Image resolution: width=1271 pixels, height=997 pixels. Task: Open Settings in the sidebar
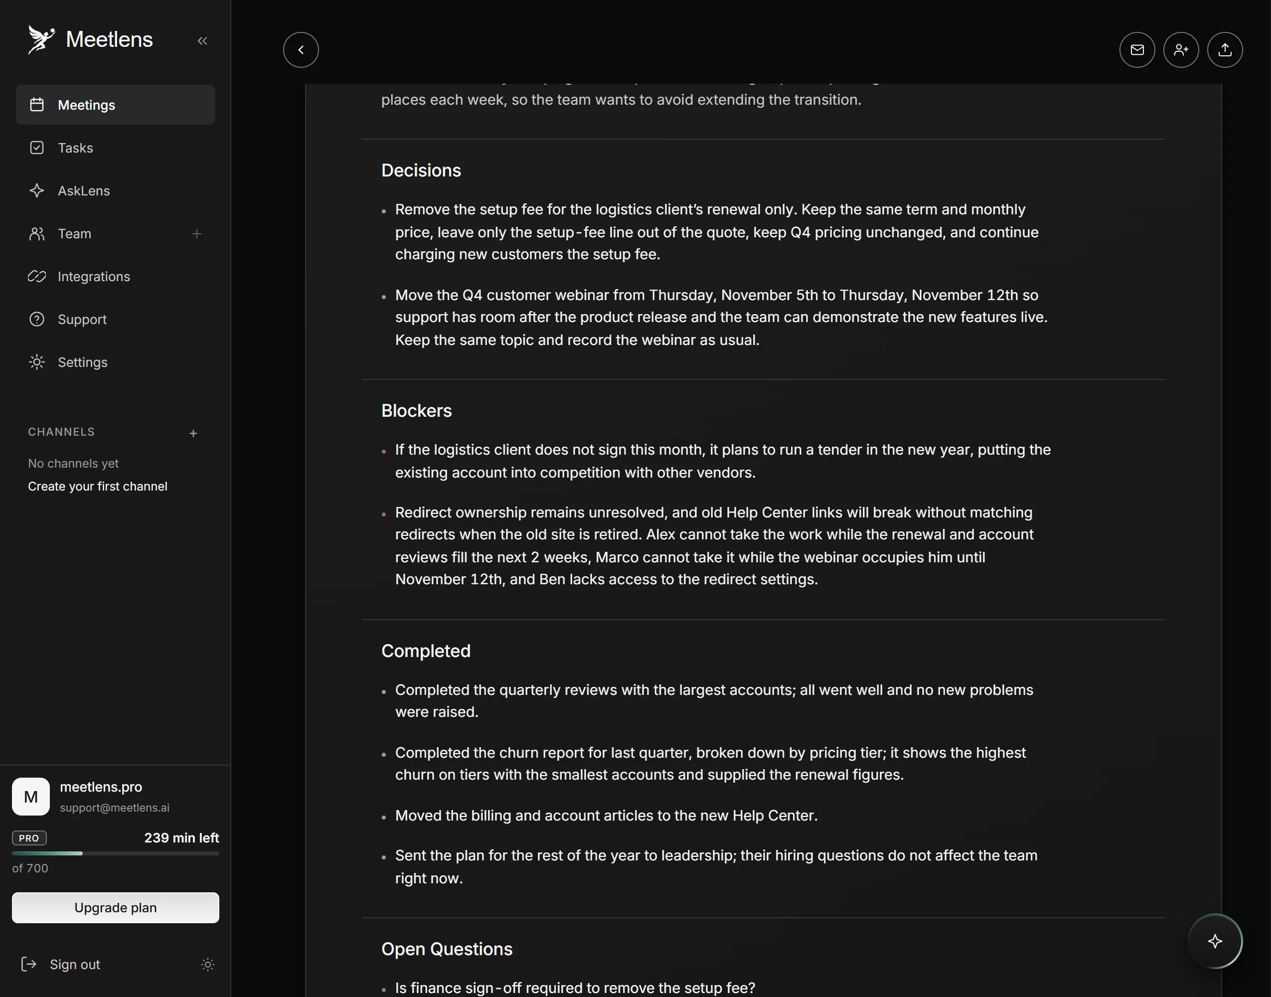pos(116,362)
